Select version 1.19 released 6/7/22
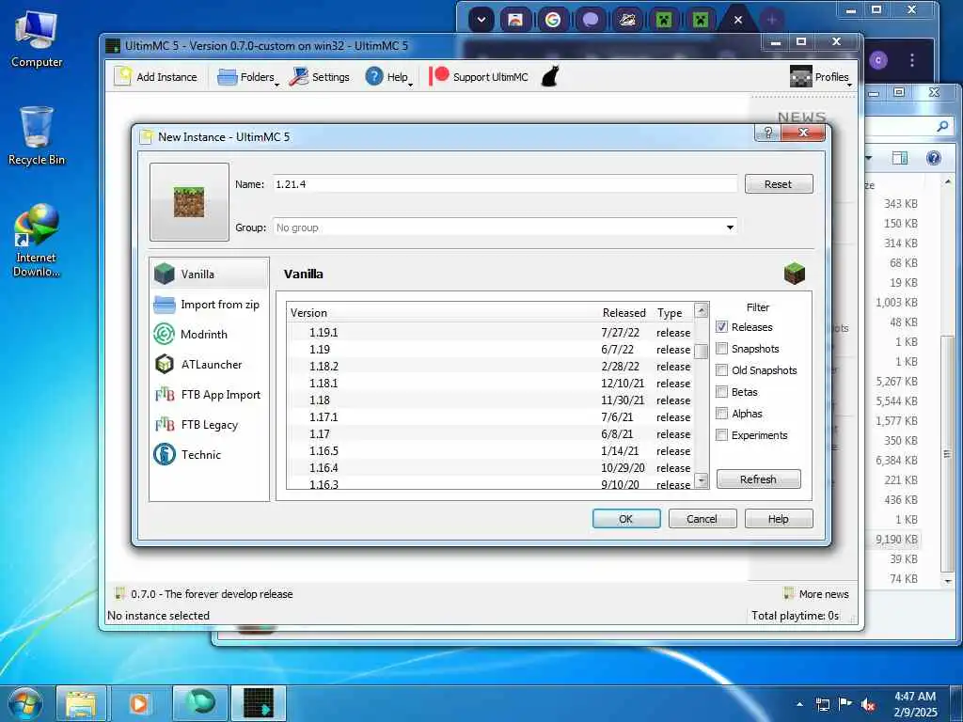The height and width of the screenshot is (722, 963). tap(491, 350)
